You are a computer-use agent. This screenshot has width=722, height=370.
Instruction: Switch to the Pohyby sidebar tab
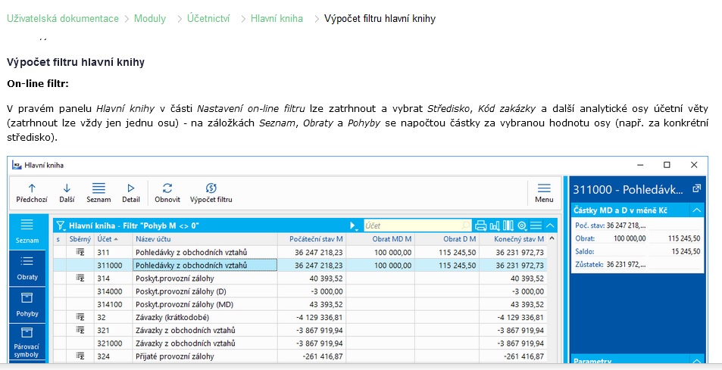tap(27, 305)
